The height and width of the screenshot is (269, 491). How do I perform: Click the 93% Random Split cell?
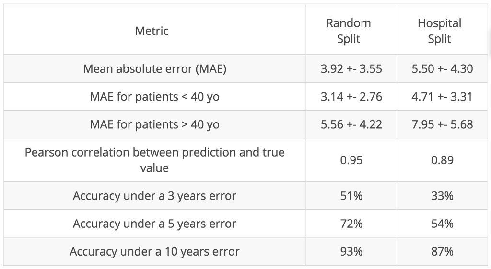point(351,251)
